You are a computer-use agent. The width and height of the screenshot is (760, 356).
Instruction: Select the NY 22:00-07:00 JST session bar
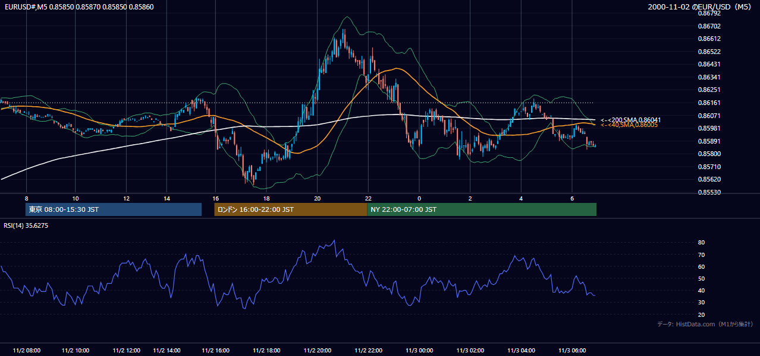tap(482, 209)
